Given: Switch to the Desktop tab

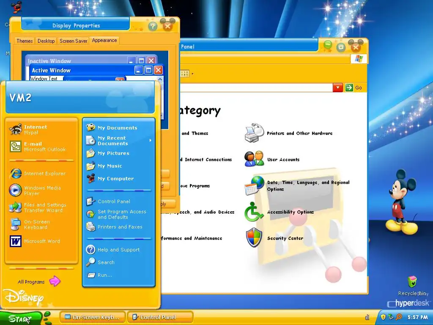Looking at the screenshot, I should coord(46,41).
